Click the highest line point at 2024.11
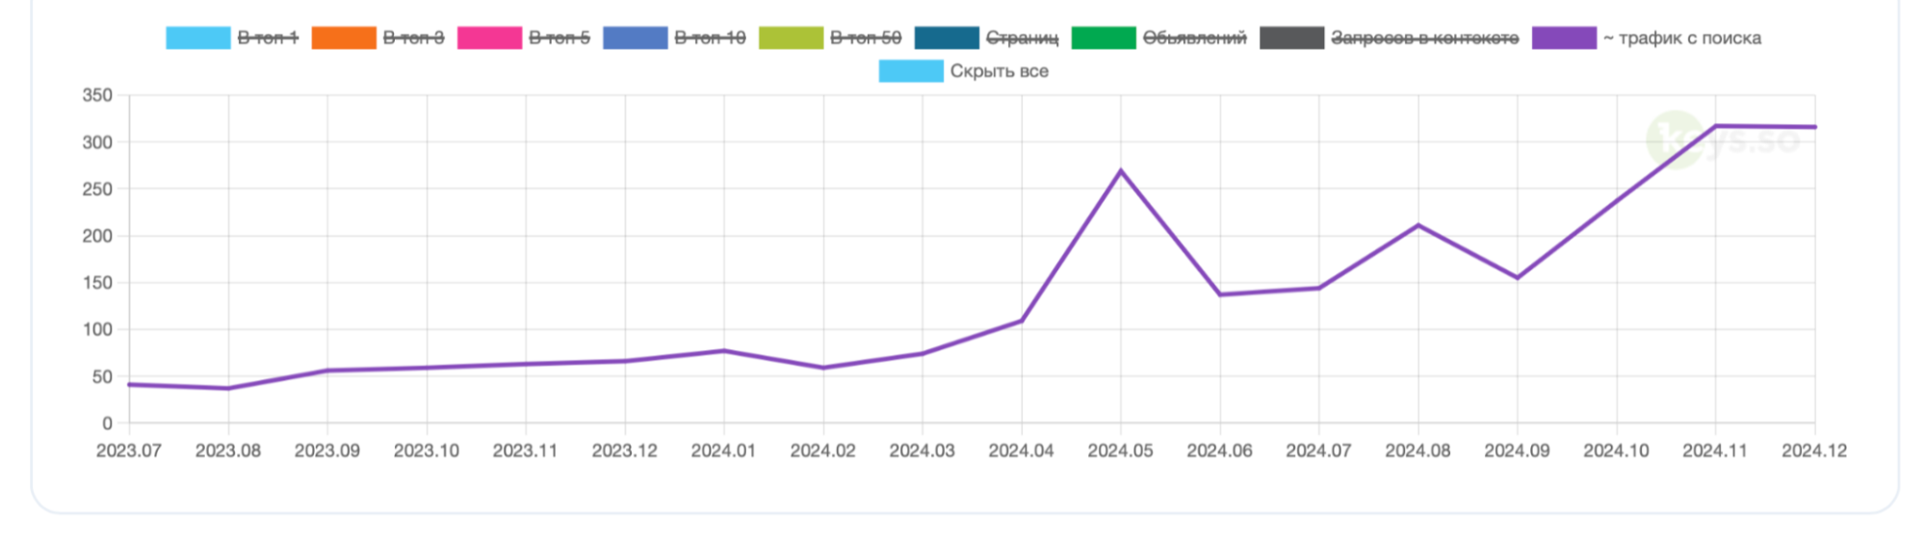Viewport: 1925px width, 535px height. [x=1715, y=126]
